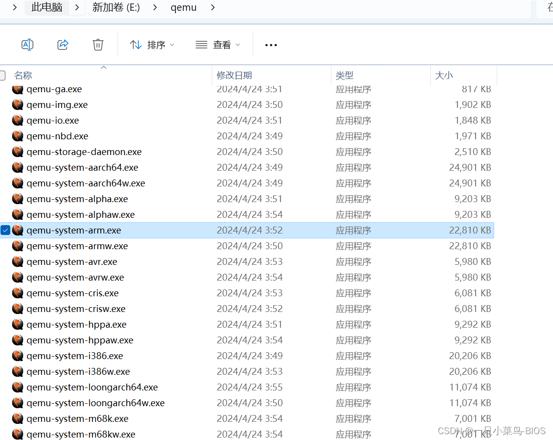Select the qemu-img.exe file name

[57, 105]
